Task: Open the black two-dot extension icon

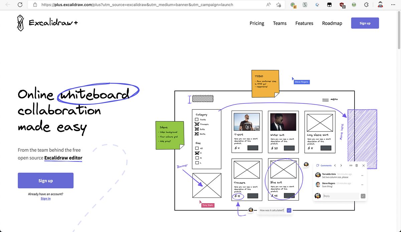Action: pyautogui.click(x=329, y=5)
